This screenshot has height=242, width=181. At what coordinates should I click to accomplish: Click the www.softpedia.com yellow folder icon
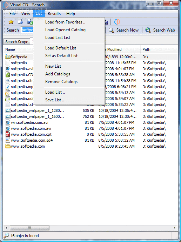[x=8, y=146]
